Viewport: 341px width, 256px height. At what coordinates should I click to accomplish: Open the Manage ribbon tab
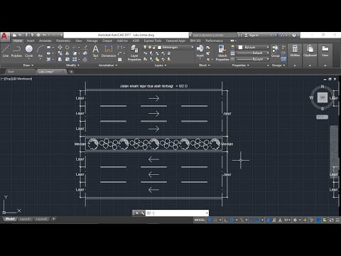pos(92,41)
